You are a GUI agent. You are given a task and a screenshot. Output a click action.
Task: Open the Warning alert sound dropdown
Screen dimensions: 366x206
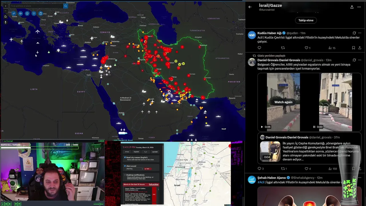[x=135, y=169]
